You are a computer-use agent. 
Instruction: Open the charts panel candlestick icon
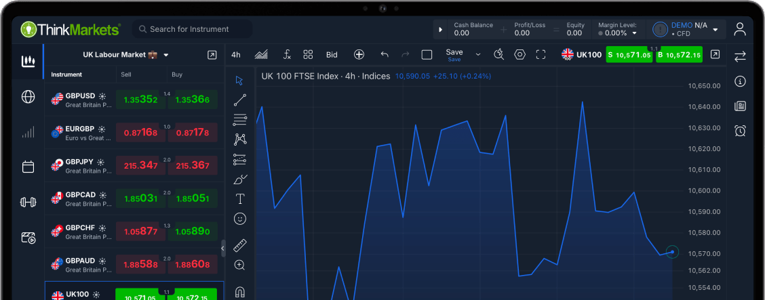[28, 62]
